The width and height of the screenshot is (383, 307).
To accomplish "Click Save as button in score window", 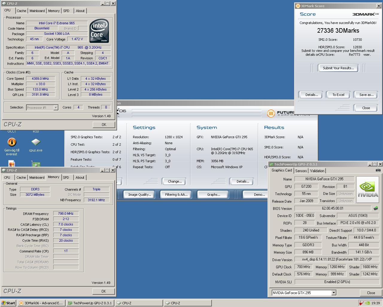I will pos(366,95).
